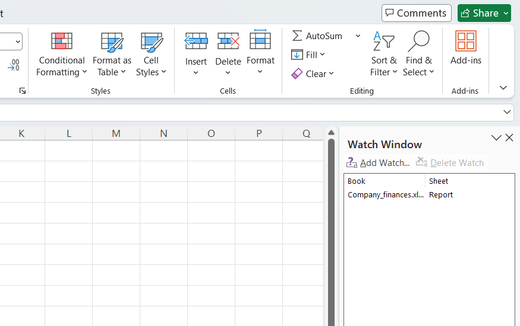The height and width of the screenshot is (326, 520).
Task: Open the Fill options
Action: point(308,55)
